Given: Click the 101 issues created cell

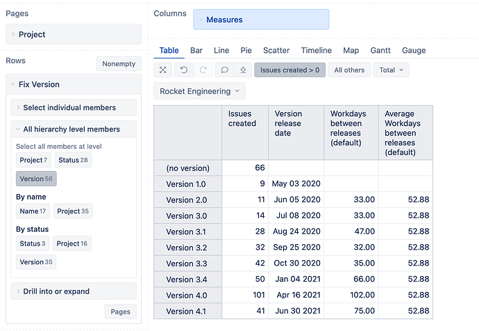Looking at the screenshot, I should point(245,295).
